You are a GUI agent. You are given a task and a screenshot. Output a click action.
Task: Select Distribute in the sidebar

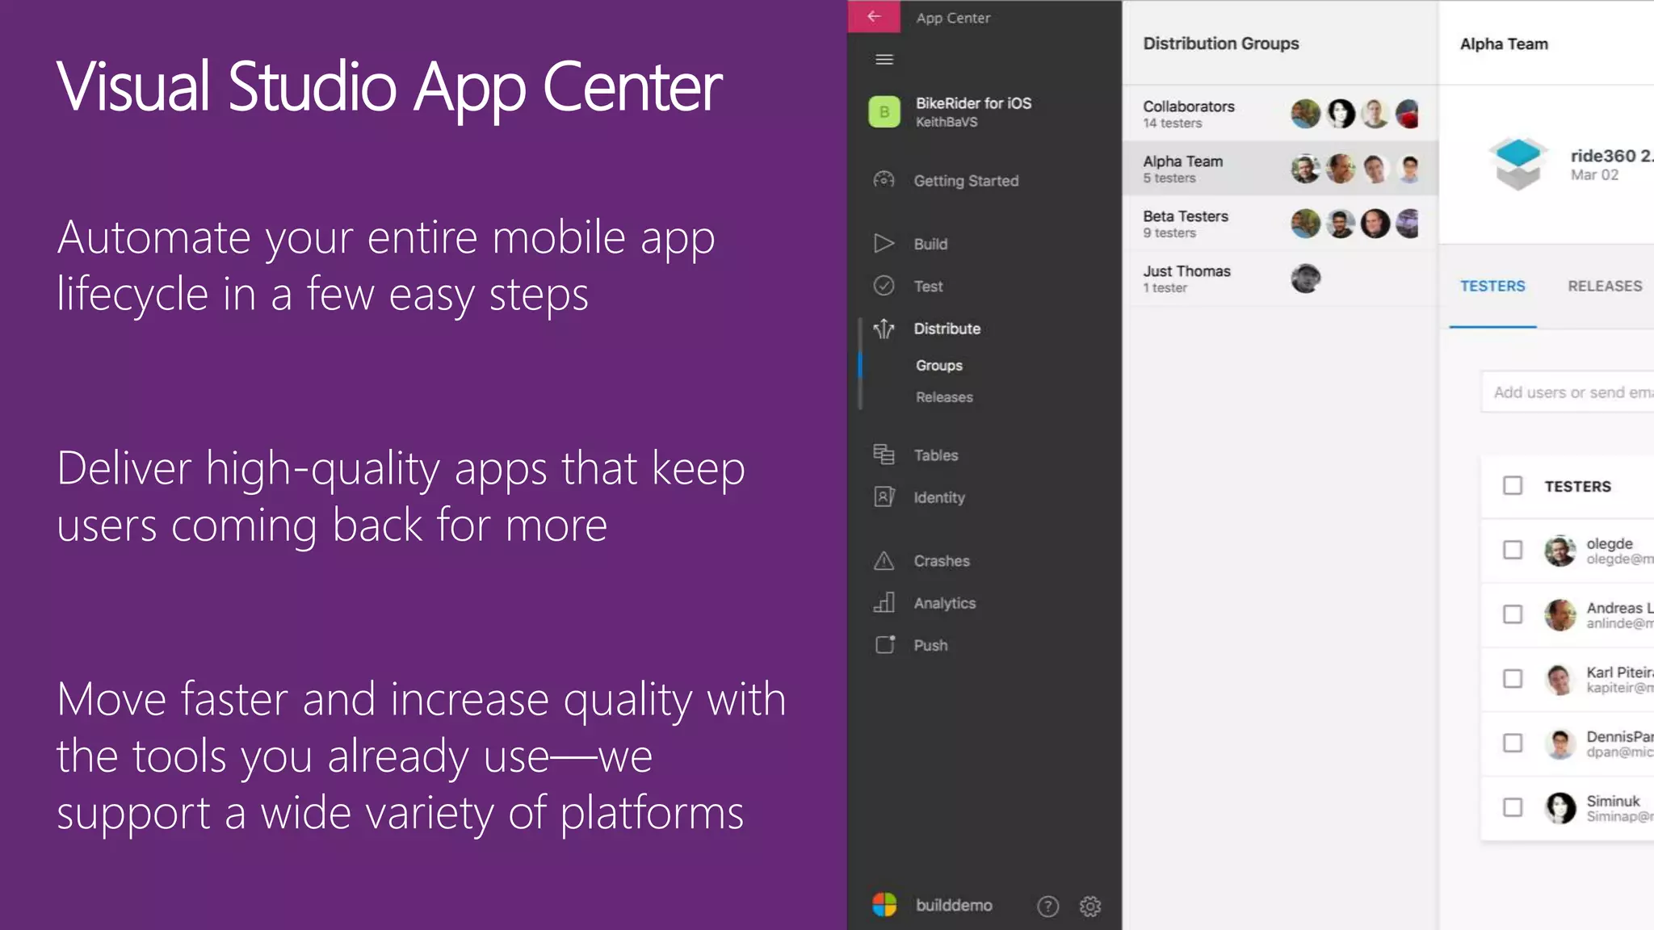click(x=947, y=329)
